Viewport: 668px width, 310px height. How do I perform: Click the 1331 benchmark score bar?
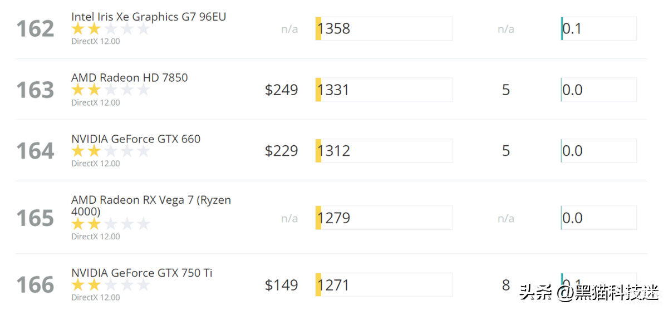tap(384, 90)
